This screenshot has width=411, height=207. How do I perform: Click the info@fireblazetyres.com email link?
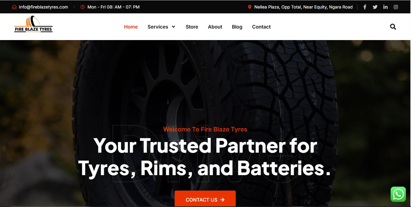pyautogui.click(x=43, y=7)
